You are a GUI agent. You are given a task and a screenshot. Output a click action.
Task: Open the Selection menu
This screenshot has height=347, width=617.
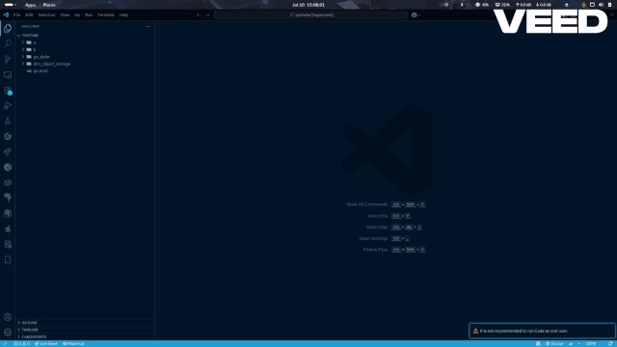[x=46, y=15]
